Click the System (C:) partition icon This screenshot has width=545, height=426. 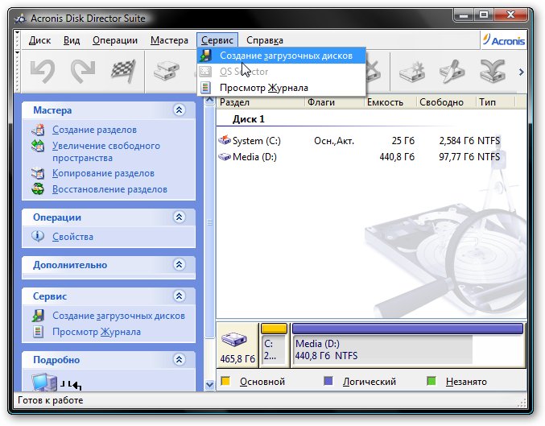224,140
